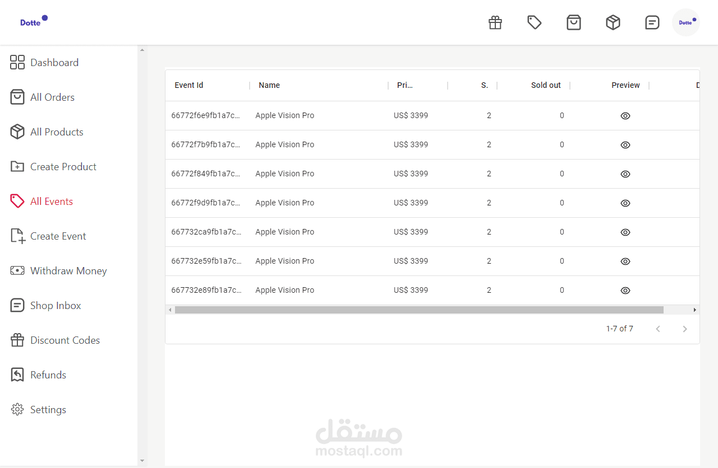Open the shopping bag icon in header

(x=574, y=22)
